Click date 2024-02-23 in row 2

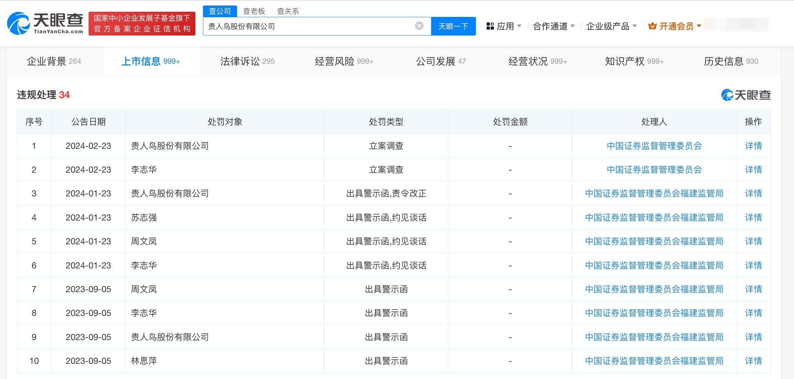(x=88, y=170)
